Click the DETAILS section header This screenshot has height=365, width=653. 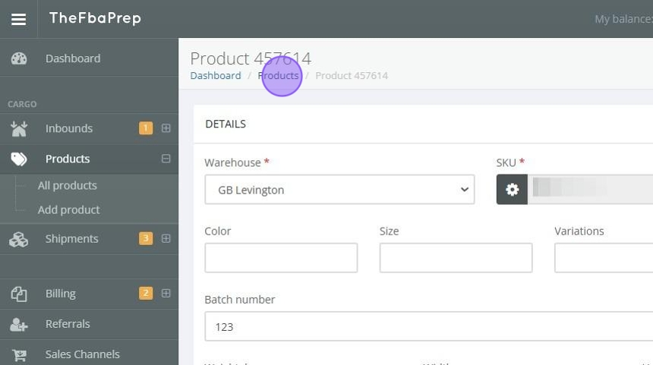coord(226,124)
